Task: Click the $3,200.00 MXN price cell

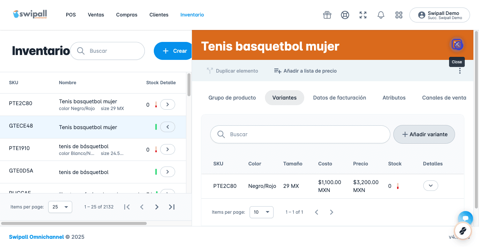Action: point(366,186)
